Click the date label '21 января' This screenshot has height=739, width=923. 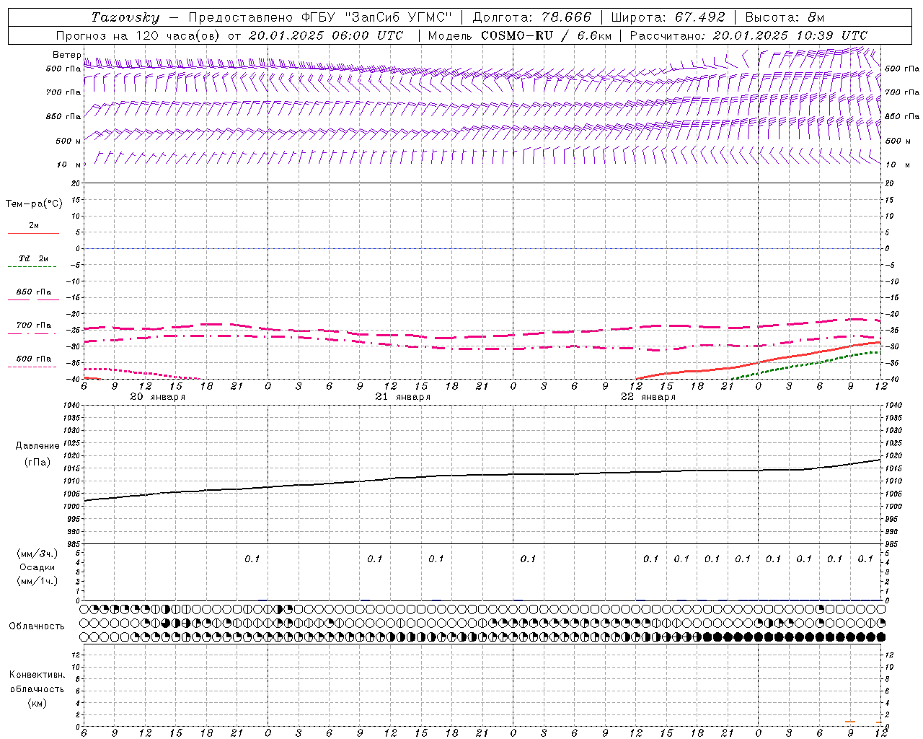pyautogui.click(x=402, y=397)
